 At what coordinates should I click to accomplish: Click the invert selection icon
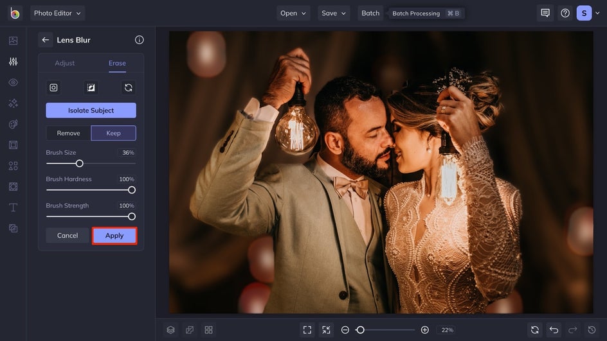click(x=91, y=88)
